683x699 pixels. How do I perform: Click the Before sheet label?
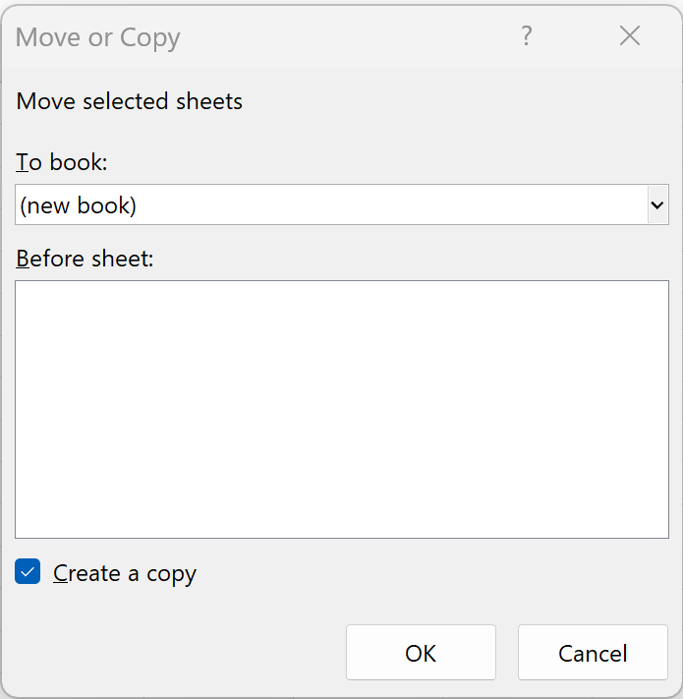pyautogui.click(x=85, y=259)
